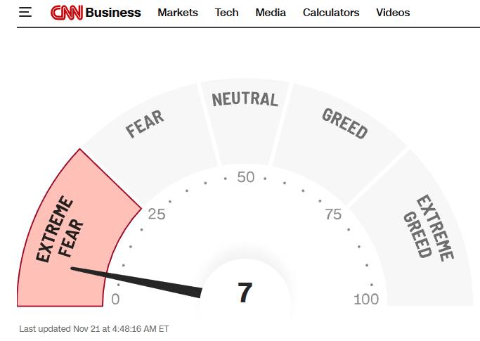Go to the Tech section
This screenshot has width=480, height=341.
pyautogui.click(x=226, y=13)
